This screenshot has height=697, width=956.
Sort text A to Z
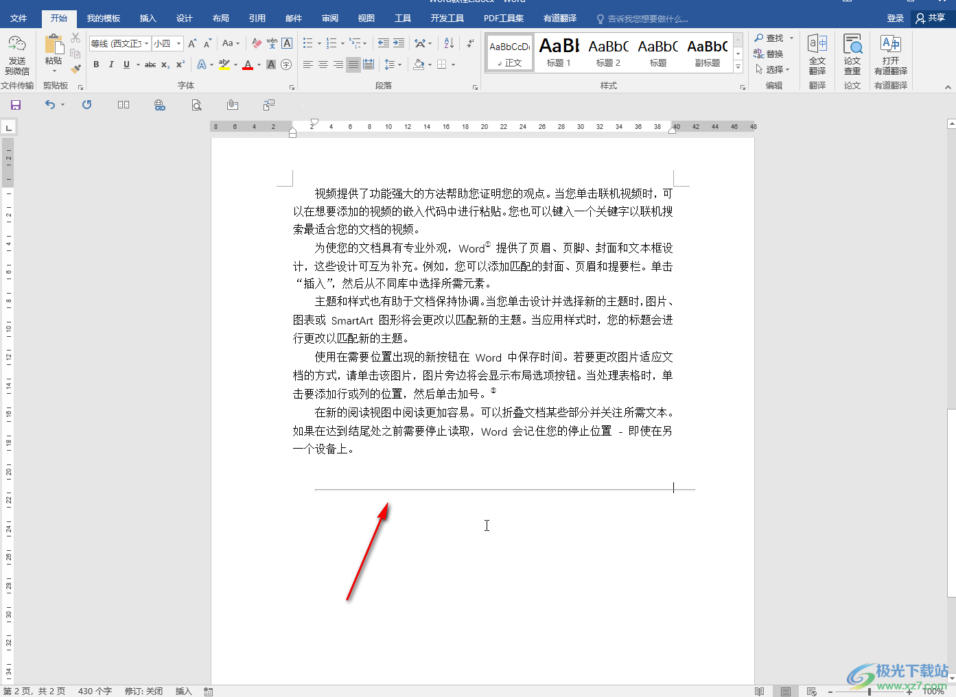pyautogui.click(x=449, y=43)
